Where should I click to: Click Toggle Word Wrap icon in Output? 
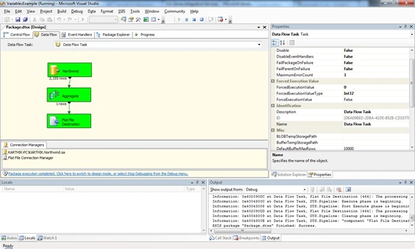point(348,189)
